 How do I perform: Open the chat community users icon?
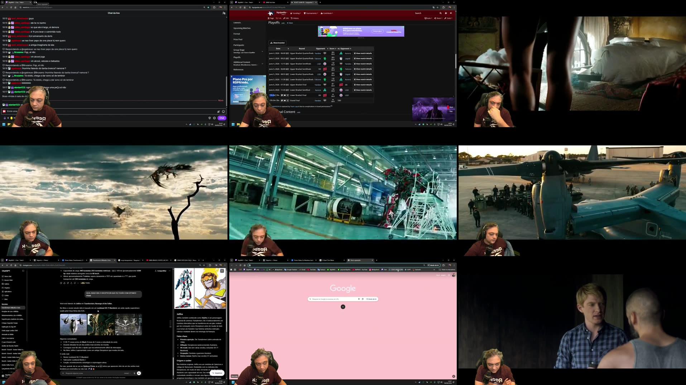point(224,13)
